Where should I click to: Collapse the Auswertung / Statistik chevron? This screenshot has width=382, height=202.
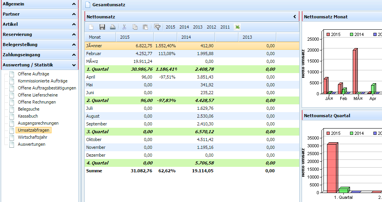74,65
